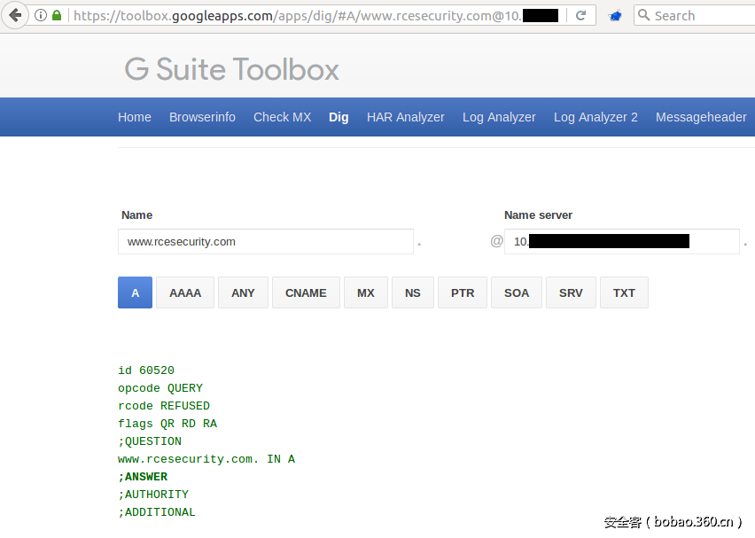Viewport: 755px width, 538px height.
Task: Click the site information (i) icon
Action: coord(41,15)
